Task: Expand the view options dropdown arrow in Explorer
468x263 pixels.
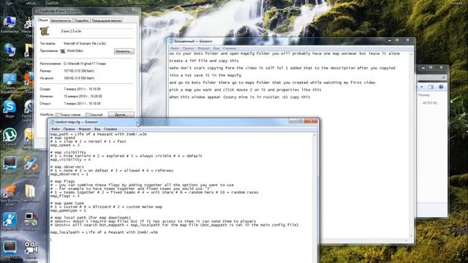Action: (422, 87)
